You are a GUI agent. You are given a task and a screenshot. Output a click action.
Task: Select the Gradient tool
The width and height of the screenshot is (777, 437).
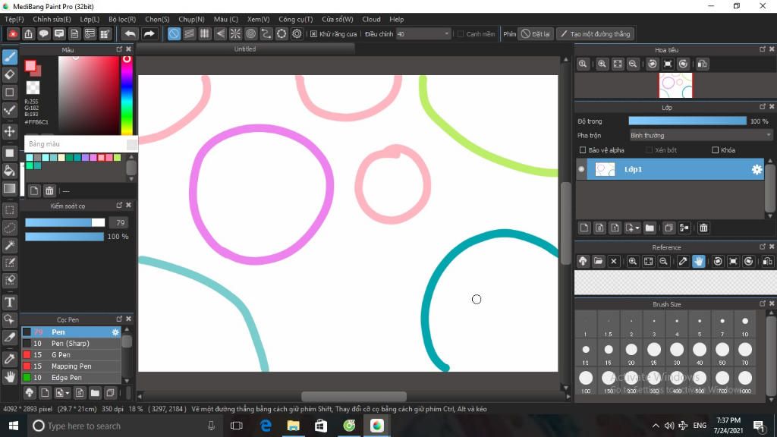pos(9,188)
